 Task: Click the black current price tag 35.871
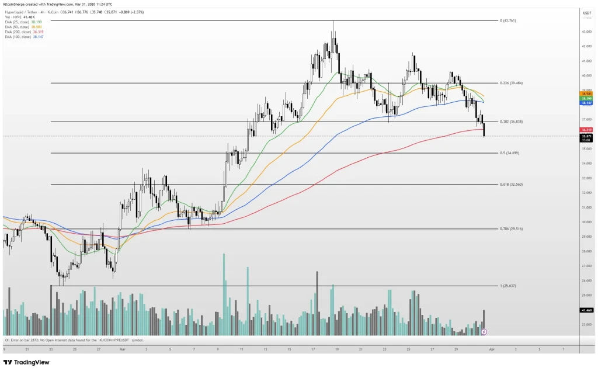point(587,136)
